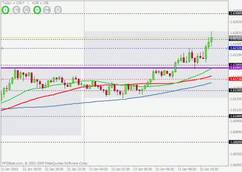The height and width of the screenshot is (172, 242).
Task: Click the 1.62835 price scale value
Action: [x=236, y=22]
